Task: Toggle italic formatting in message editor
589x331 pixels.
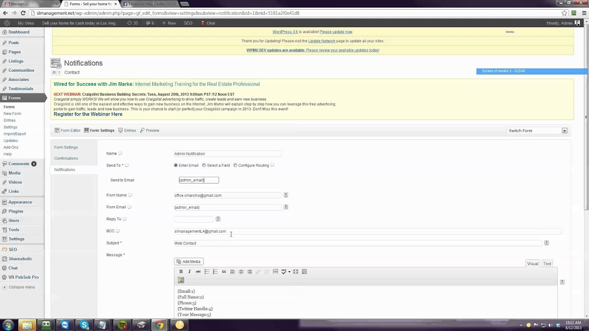Action: (x=189, y=272)
